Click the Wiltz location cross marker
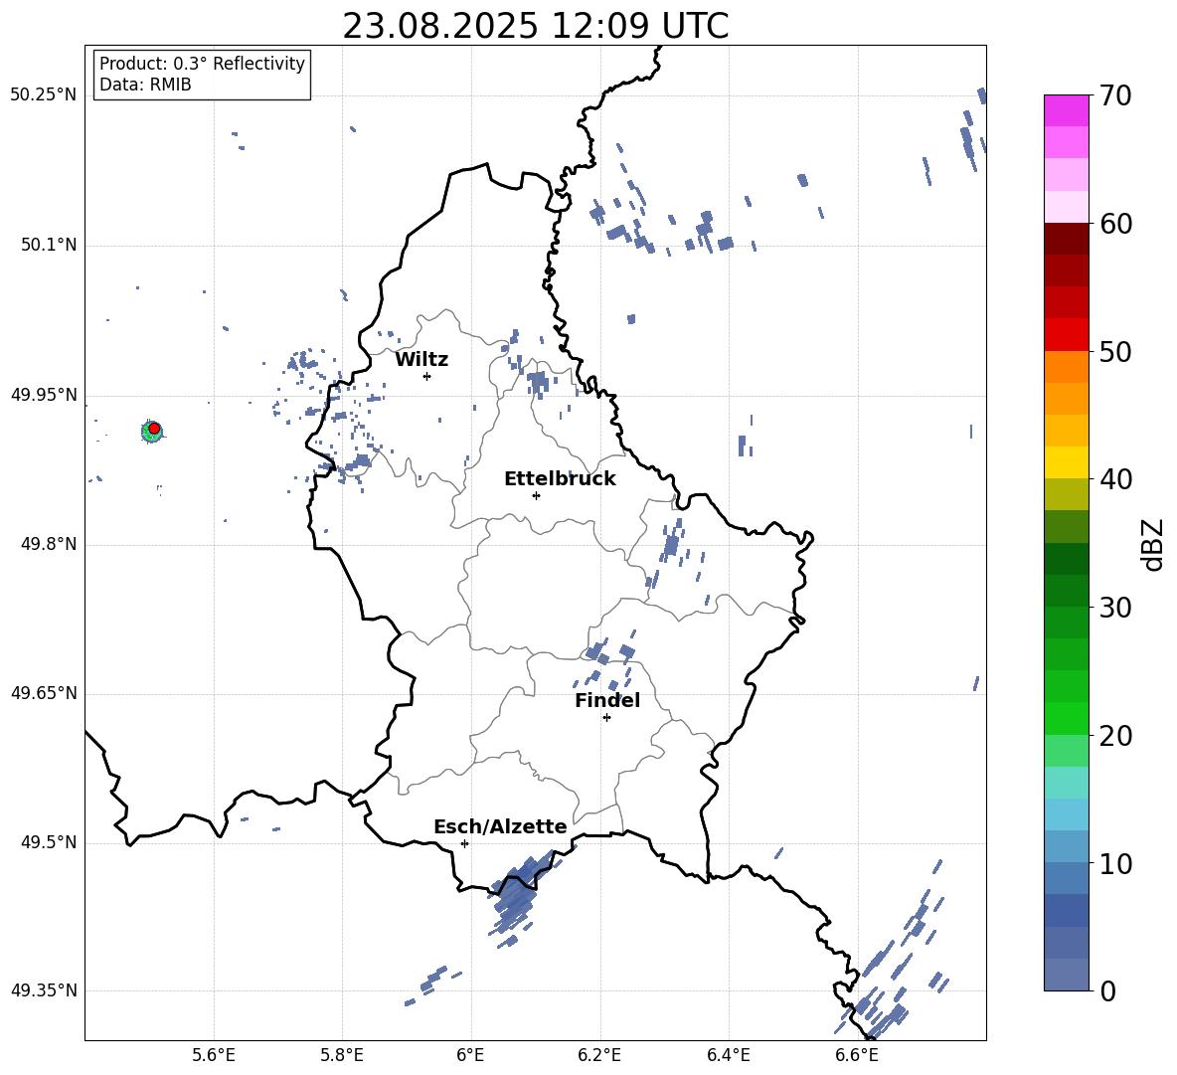Screen dimensions: 1177x1075 pos(427,376)
